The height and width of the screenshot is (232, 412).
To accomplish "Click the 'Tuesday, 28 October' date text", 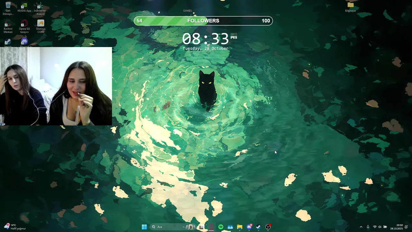I will click(206, 48).
